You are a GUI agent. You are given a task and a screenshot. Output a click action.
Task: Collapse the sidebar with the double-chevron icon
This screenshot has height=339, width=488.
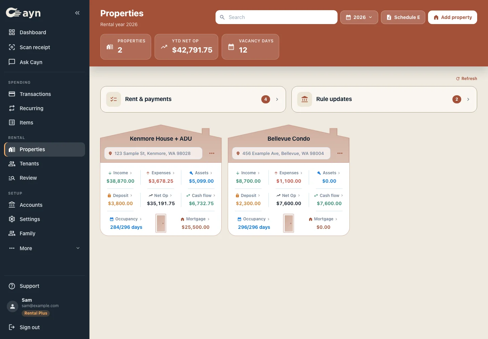pyautogui.click(x=77, y=13)
